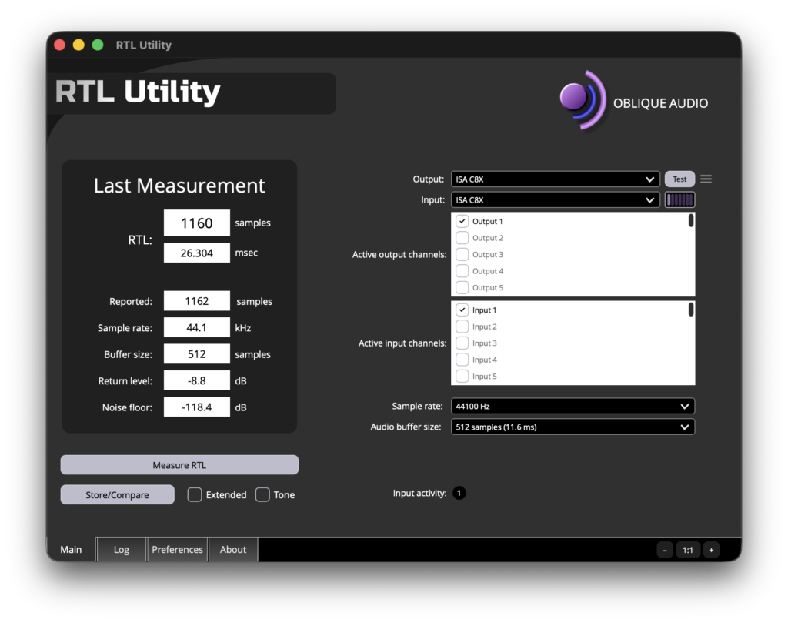Image resolution: width=788 pixels, height=623 pixels.
Task: Enable the Extended checkbox
Action: click(x=195, y=494)
